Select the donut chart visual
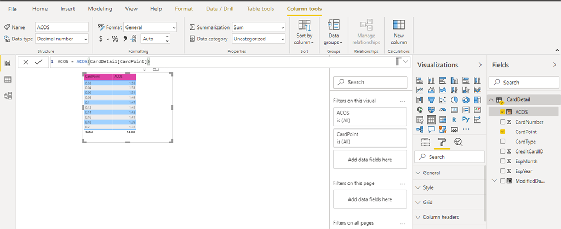The width and height of the screenshot is (561, 229). point(466,100)
